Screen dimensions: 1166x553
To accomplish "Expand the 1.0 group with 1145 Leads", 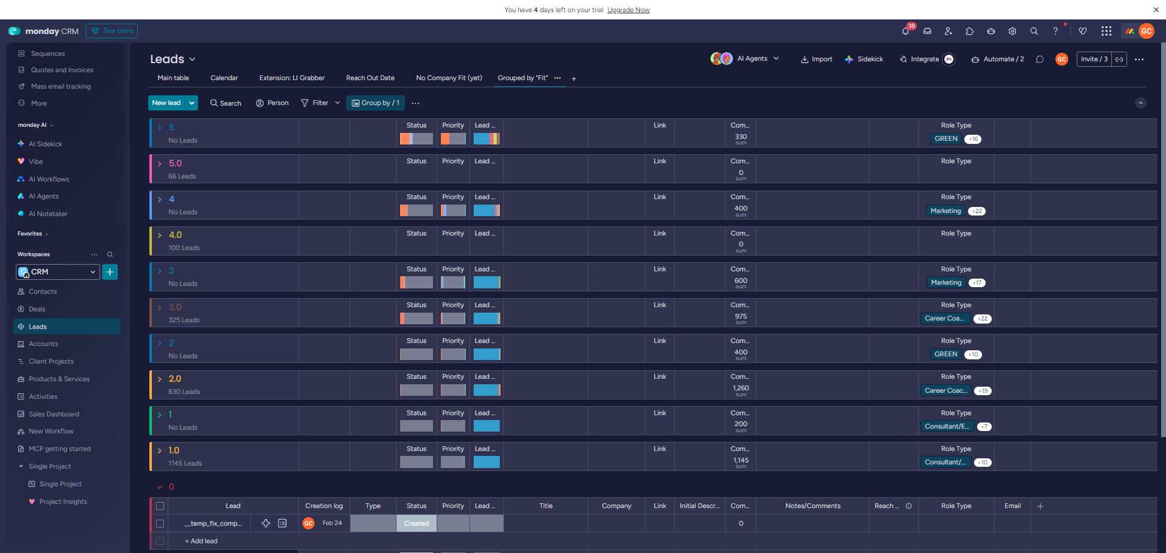I will (x=160, y=451).
